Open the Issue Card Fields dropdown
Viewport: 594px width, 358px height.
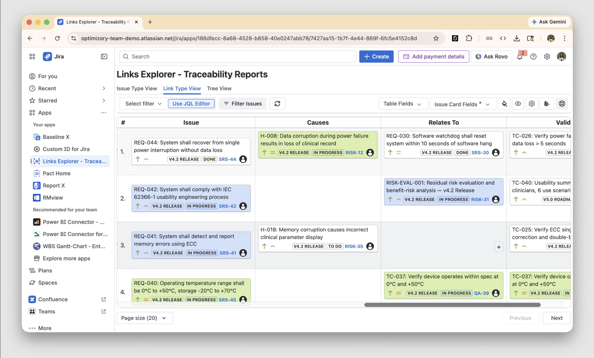(x=462, y=104)
